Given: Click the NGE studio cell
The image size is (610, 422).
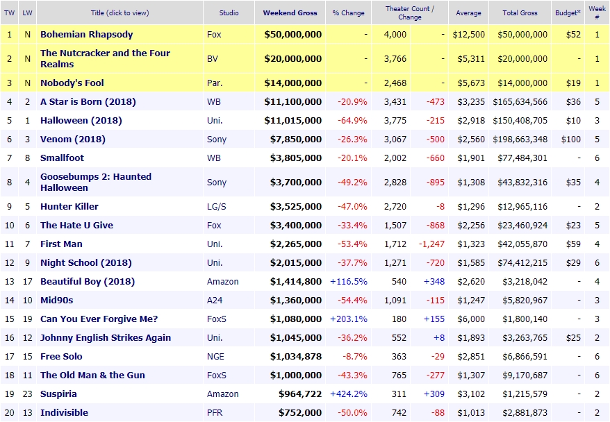Looking at the screenshot, I should [x=215, y=356].
